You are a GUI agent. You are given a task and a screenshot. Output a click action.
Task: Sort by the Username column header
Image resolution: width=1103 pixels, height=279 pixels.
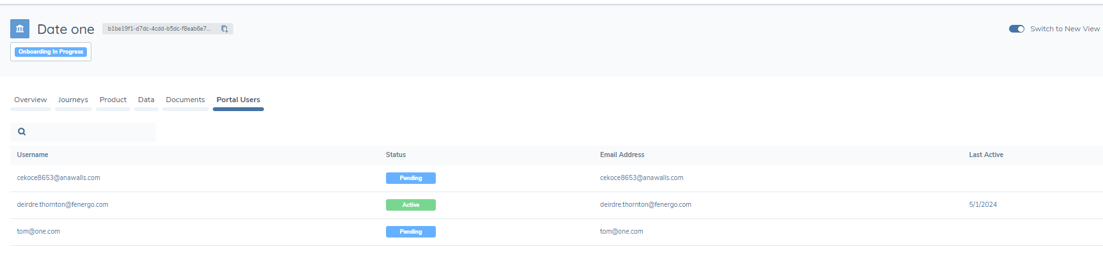(x=33, y=155)
